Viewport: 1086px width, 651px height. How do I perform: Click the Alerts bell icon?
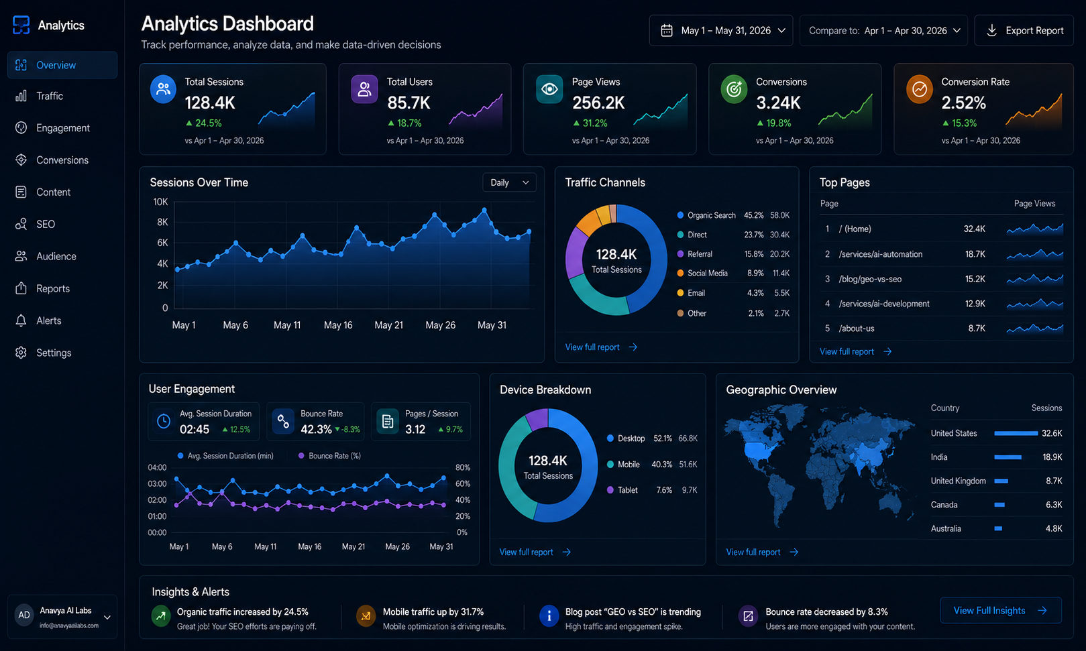(x=21, y=320)
